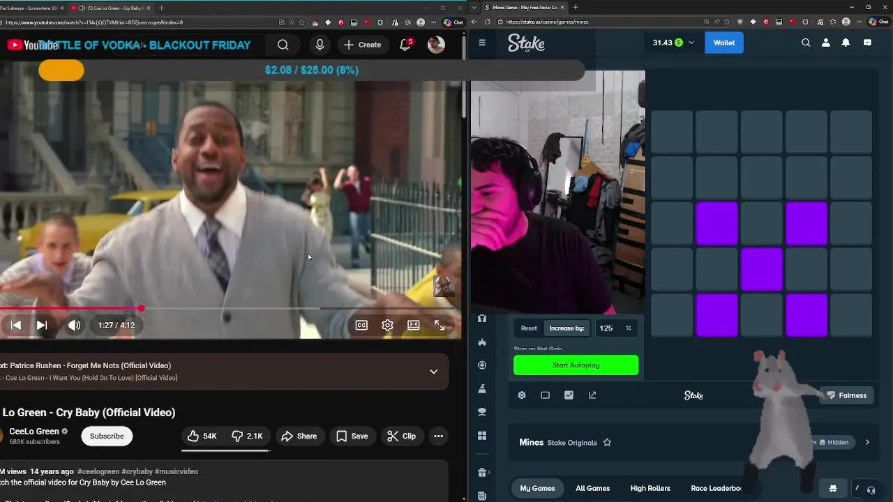The image size is (893, 502).
Task: Open the 31.43 balance currency dropdown
Action: (x=674, y=43)
